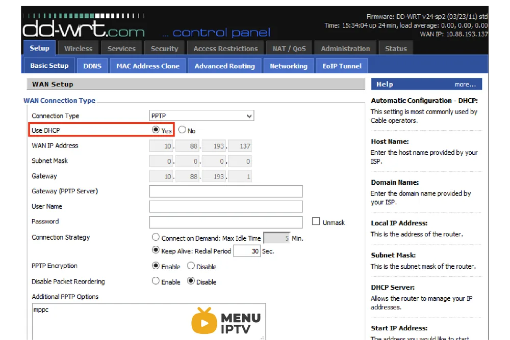Switch to the Wireless tab

tap(78, 49)
